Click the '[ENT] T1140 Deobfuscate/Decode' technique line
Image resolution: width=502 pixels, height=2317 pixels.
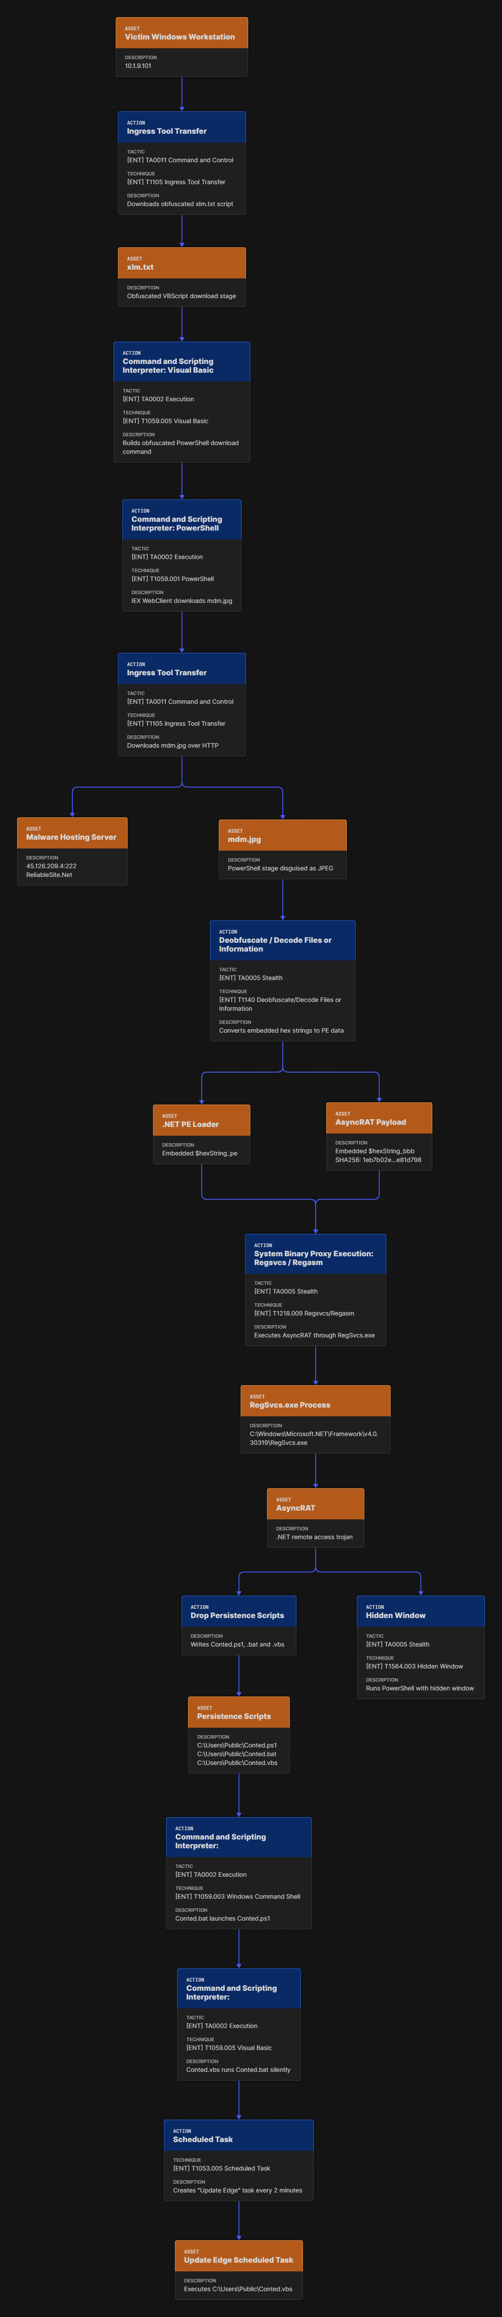(280, 1004)
